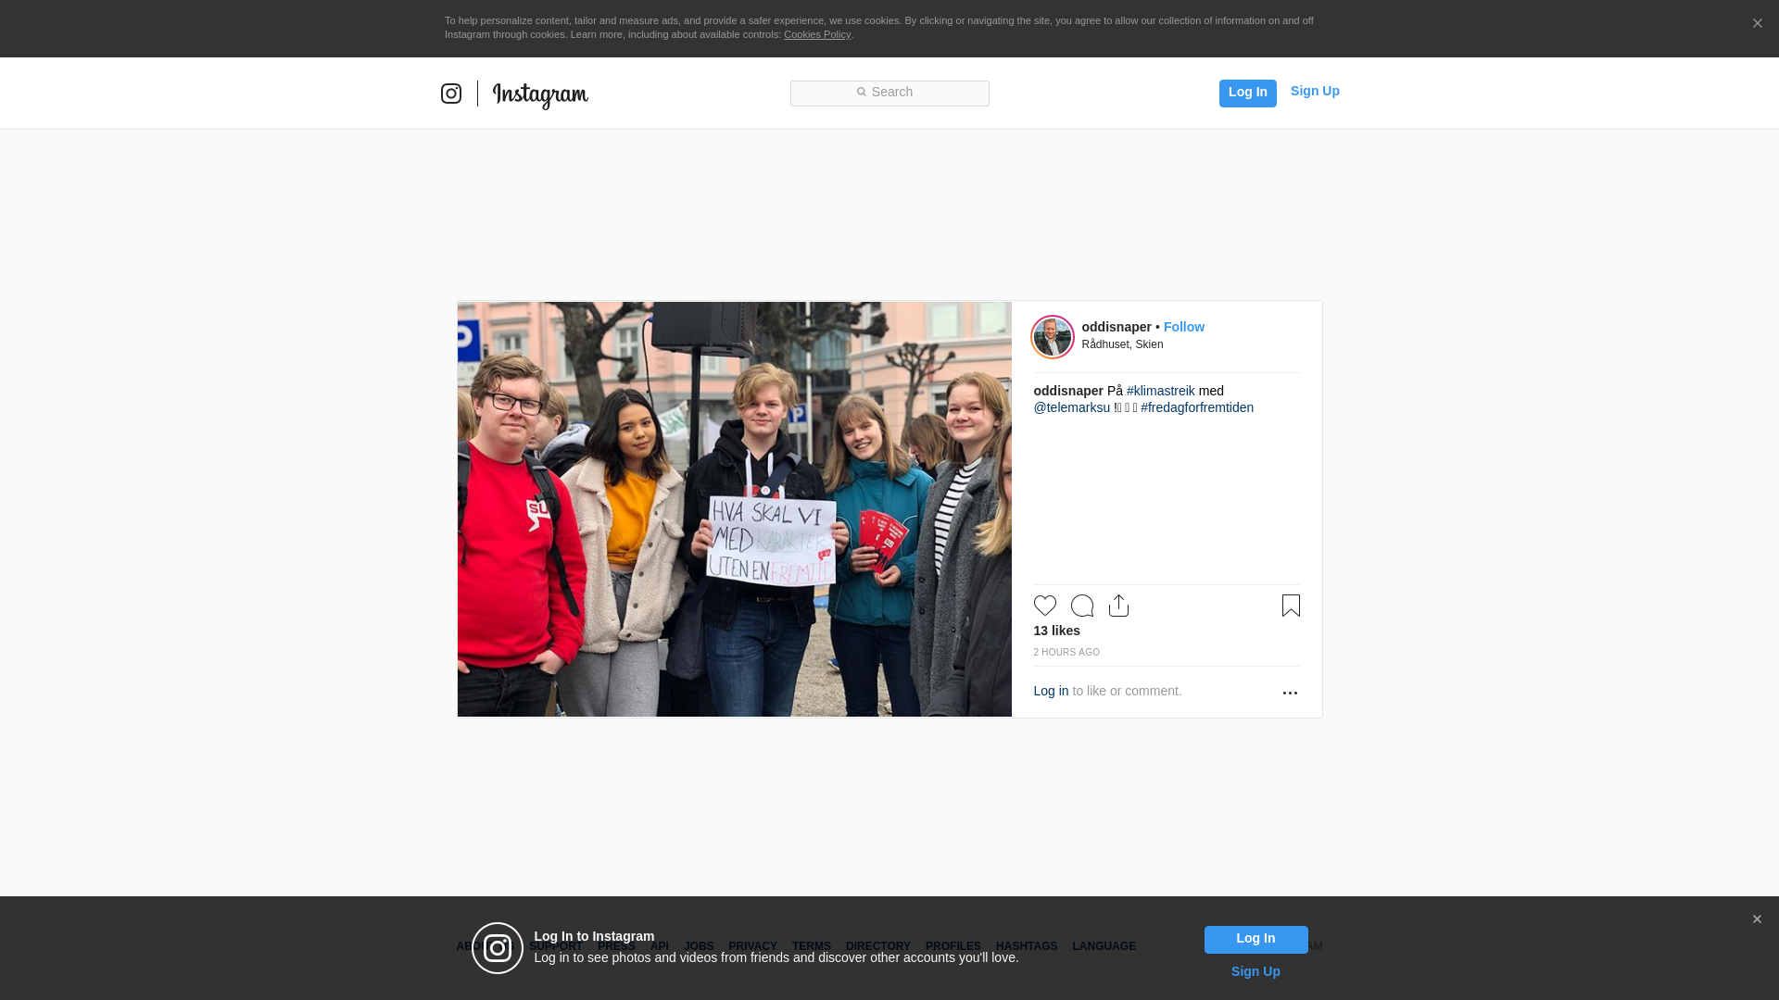Open the @telemarksu mention

pos(1072,407)
